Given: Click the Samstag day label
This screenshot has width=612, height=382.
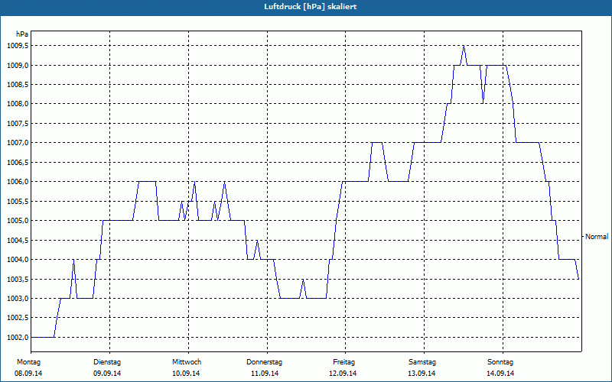Looking at the screenshot, I should [422, 362].
